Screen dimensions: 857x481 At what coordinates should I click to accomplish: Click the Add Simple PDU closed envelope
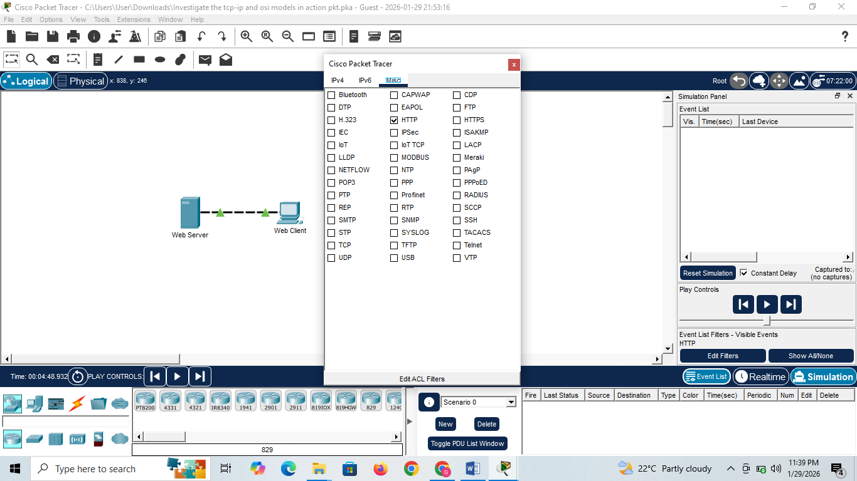click(x=205, y=59)
